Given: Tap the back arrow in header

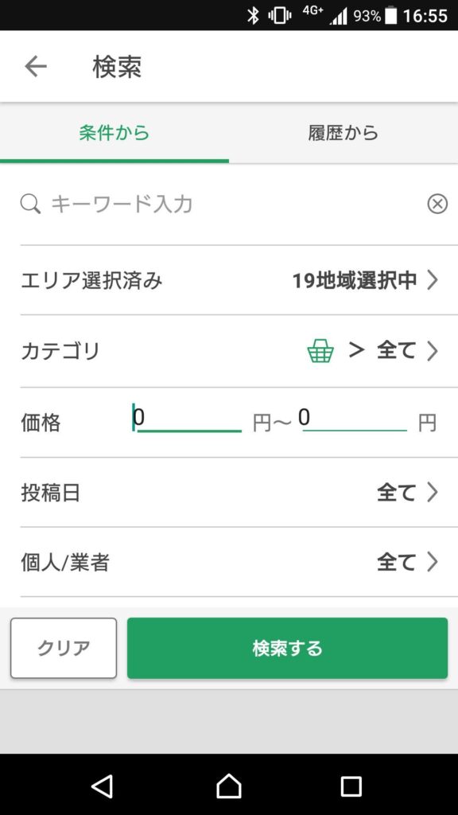Looking at the screenshot, I should coord(36,67).
